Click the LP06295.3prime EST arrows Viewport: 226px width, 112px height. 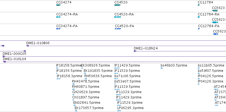click(x=119, y=111)
